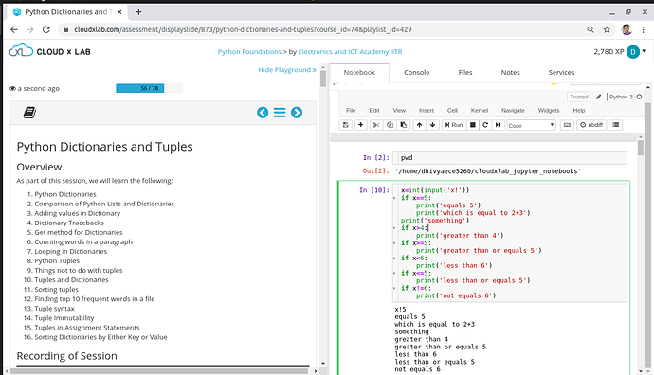The image size is (654, 375).
Task: Copy the selected cell
Action: [x=390, y=125]
